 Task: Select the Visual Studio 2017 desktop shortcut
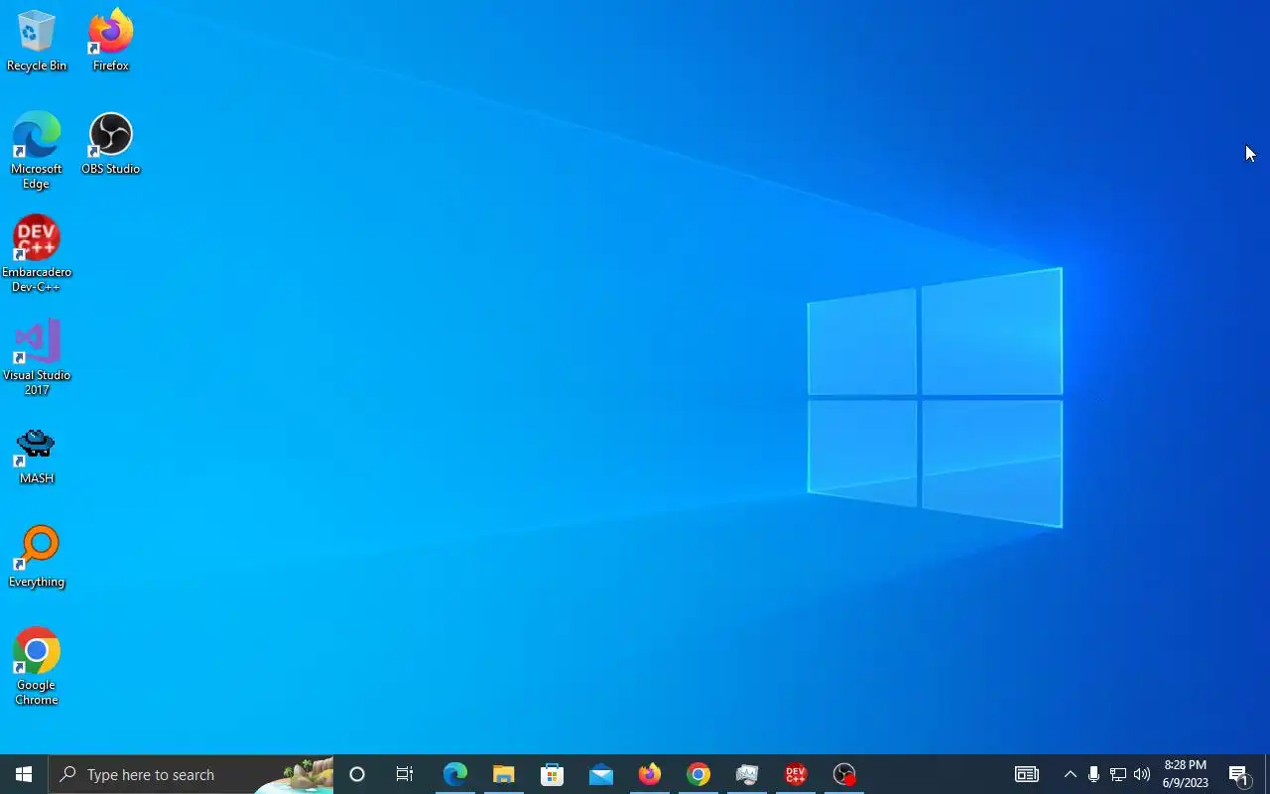[x=37, y=357]
